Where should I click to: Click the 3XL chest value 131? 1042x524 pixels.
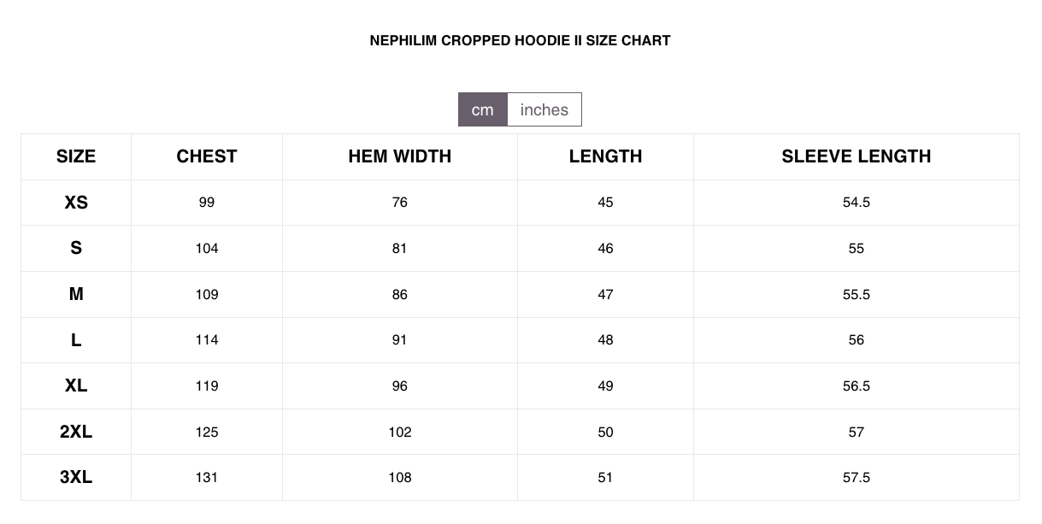(207, 477)
